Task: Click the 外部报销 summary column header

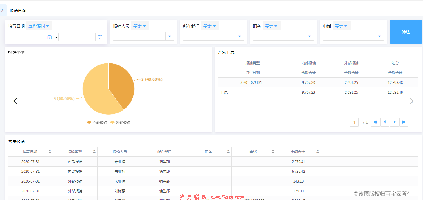Action: tap(351, 63)
